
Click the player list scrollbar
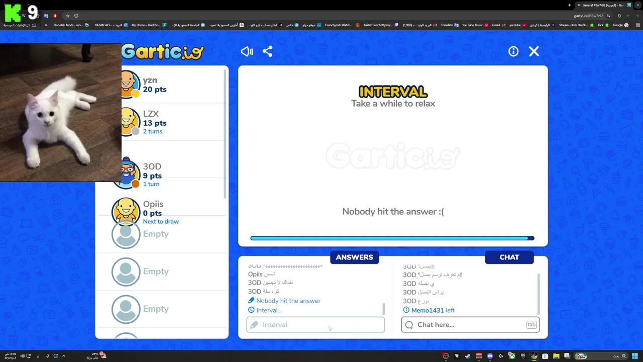click(x=226, y=134)
